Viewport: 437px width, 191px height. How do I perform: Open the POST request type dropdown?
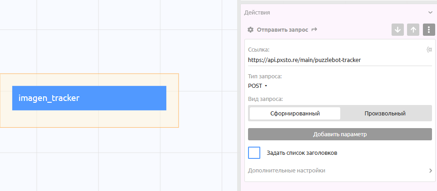(257, 86)
